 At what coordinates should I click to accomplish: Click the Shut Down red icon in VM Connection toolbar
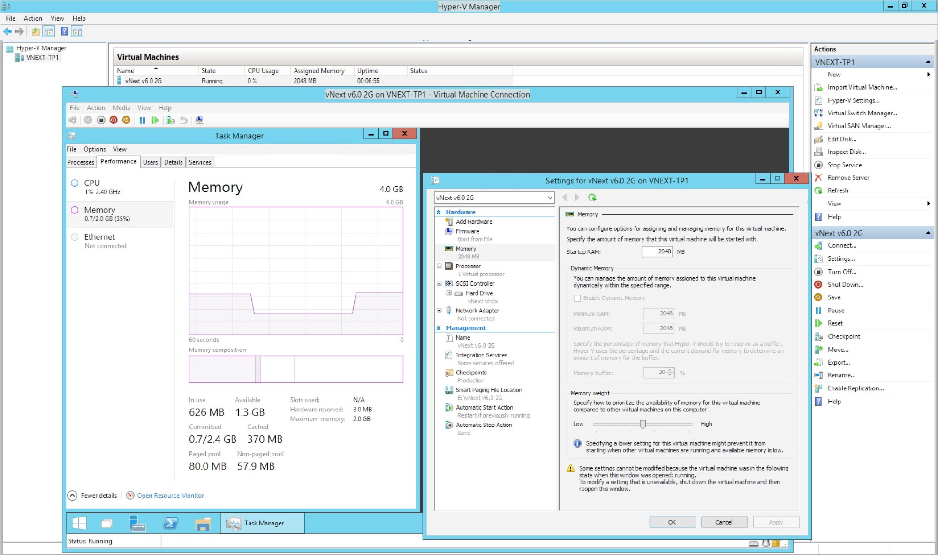113,120
